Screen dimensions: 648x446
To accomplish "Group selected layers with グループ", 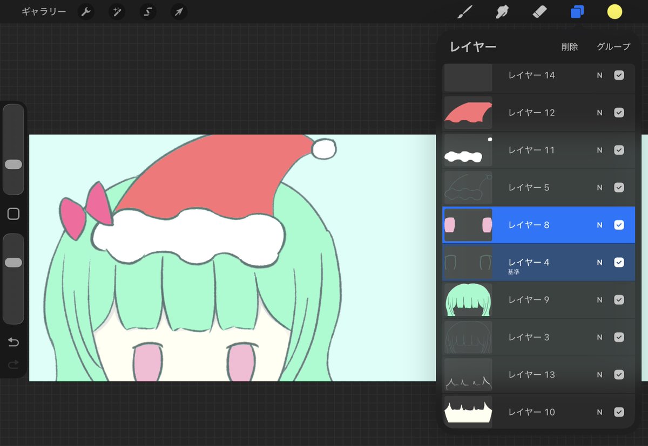I will click(x=613, y=47).
